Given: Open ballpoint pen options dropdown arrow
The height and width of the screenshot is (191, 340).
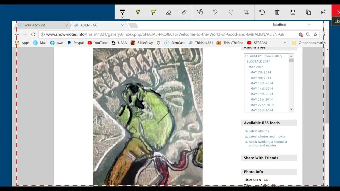Looking at the screenshot, I should (122, 17).
